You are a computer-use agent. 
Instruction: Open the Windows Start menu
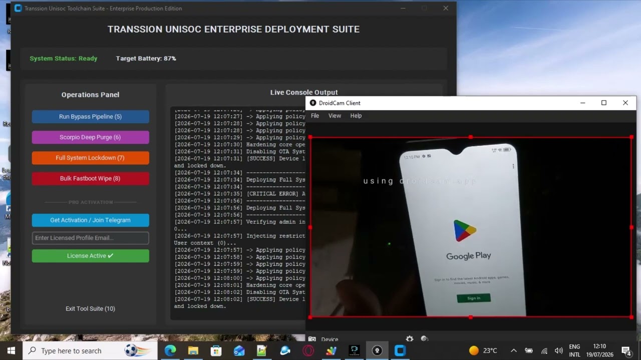click(11, 350)
